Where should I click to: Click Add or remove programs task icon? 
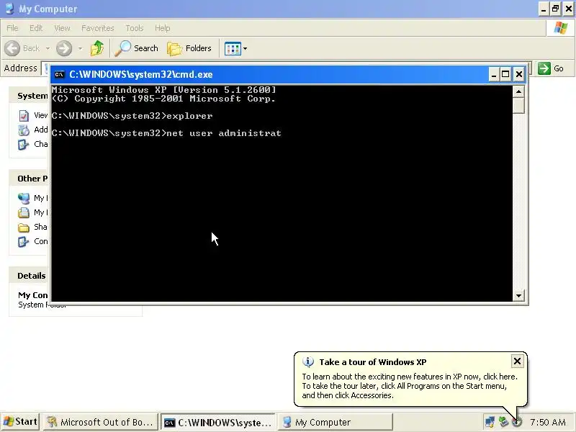coord(24,130)
